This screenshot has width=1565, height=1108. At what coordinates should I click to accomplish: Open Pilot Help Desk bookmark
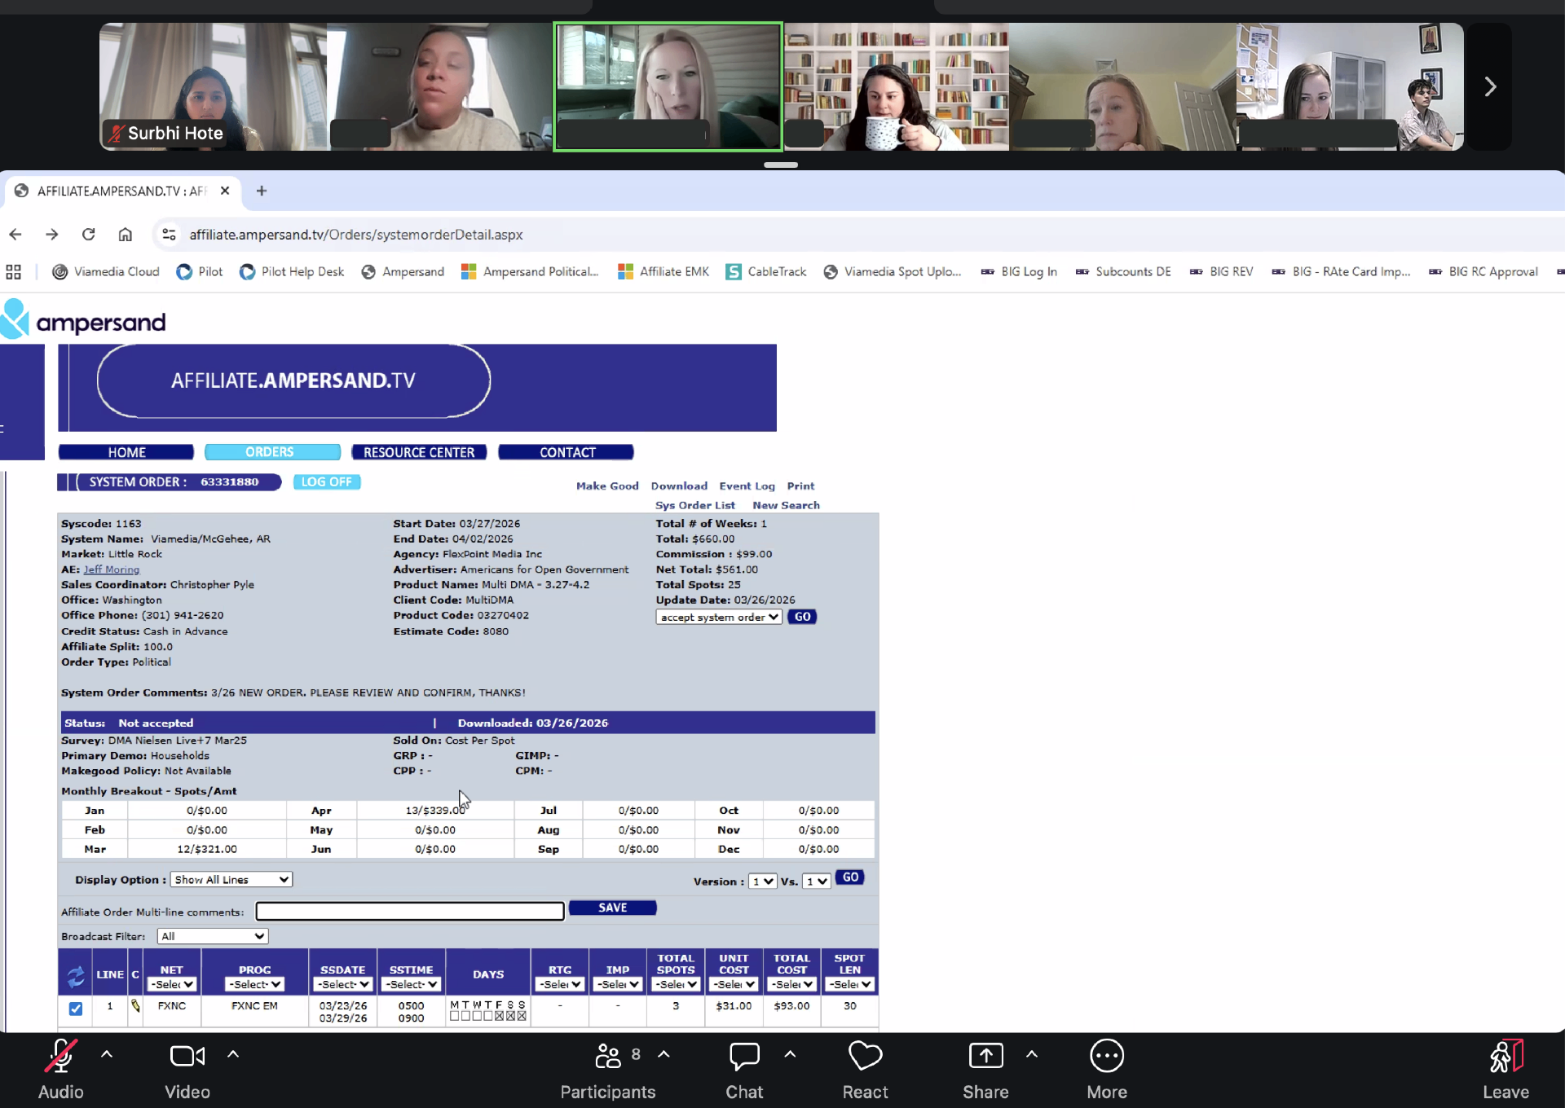[x=292, y=272]
